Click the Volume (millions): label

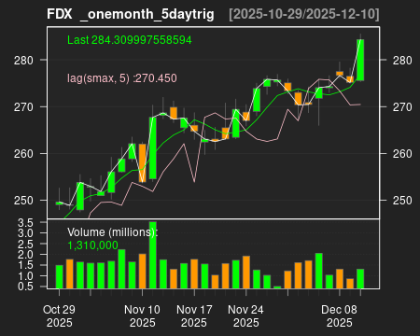point(113,232)
